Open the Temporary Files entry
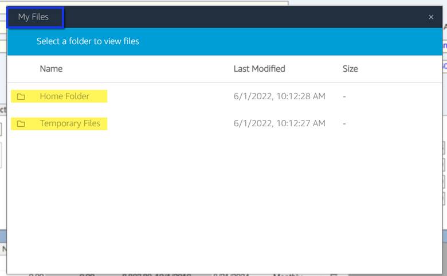447x276 pixels. pos(70,123)
